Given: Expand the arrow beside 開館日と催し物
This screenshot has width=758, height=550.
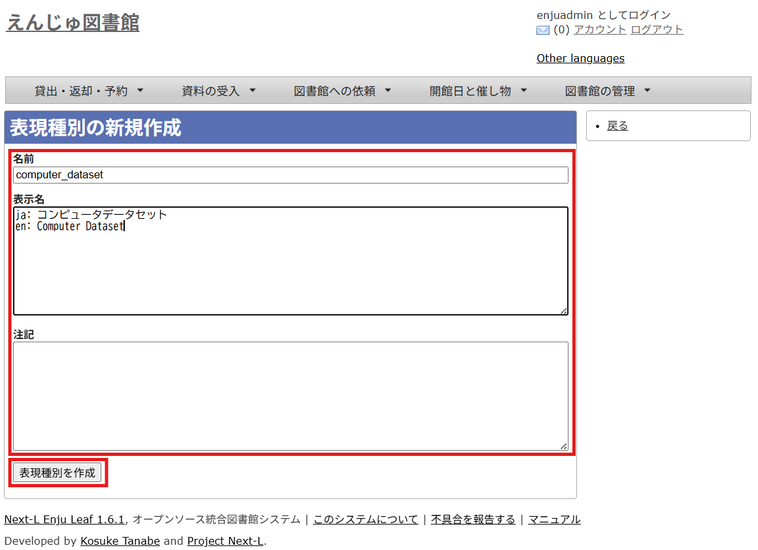Looking at the screenshot, I should pos(523,90).
